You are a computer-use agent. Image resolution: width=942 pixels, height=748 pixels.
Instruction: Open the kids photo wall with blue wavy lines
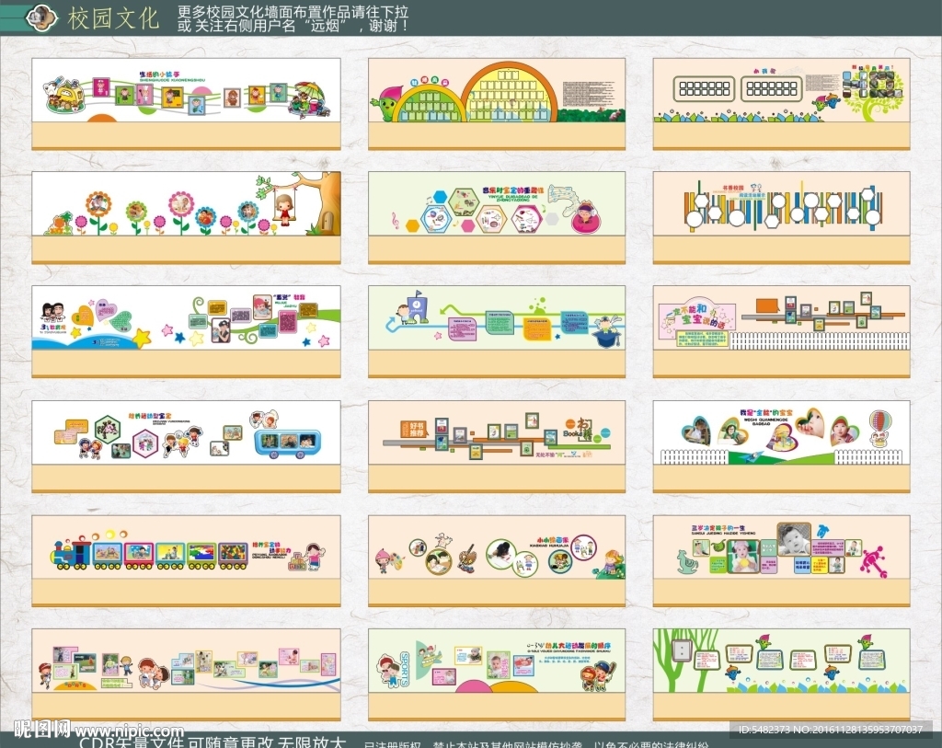point(186,674)
